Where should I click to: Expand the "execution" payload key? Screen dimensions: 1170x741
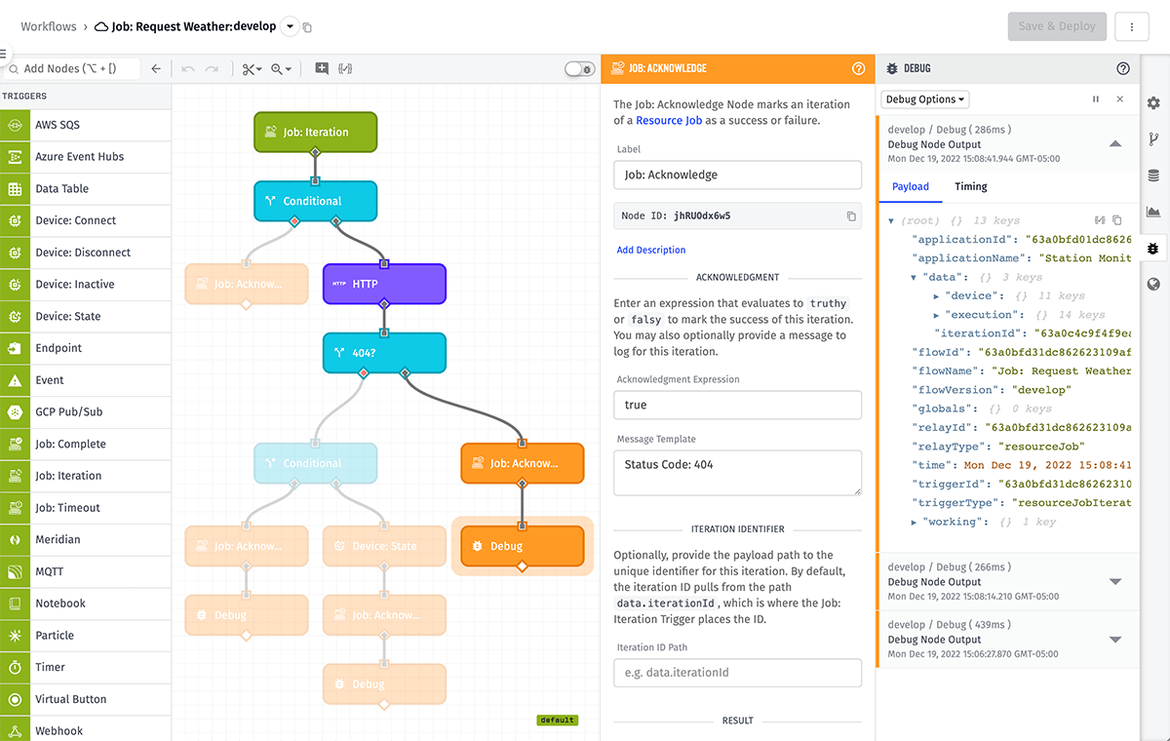click(936, 315)
